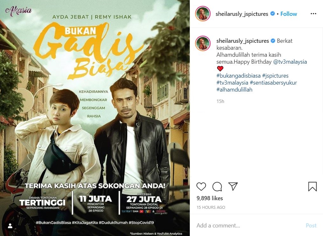
Task: Open the #tv3malaysia hashtag
Action: (x=232, y=83)
